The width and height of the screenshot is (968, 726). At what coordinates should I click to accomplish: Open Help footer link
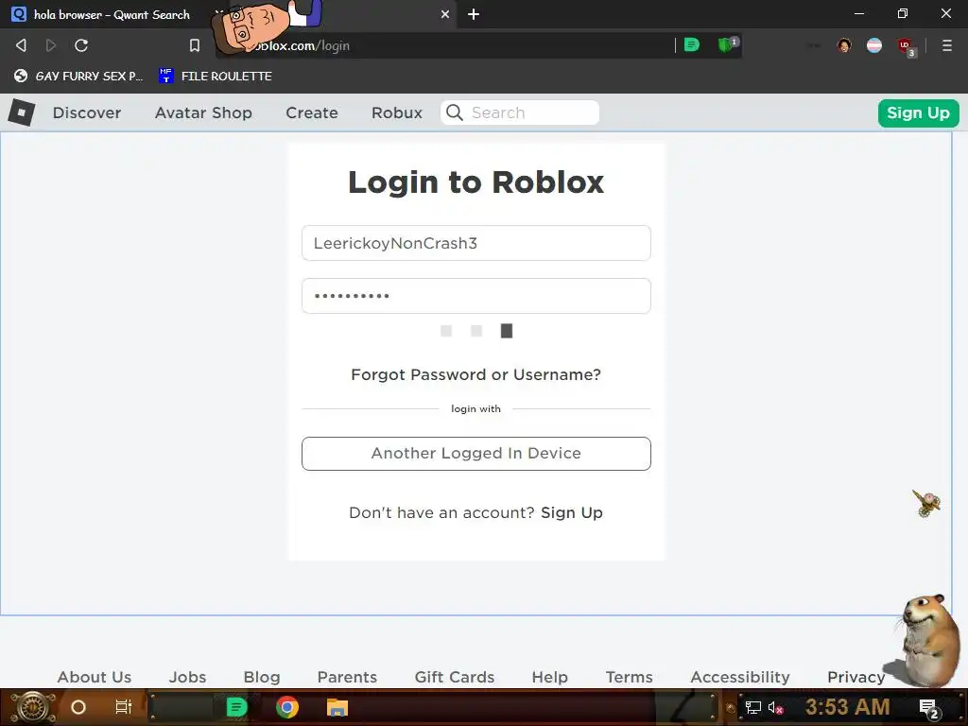(x=549, y=677)
